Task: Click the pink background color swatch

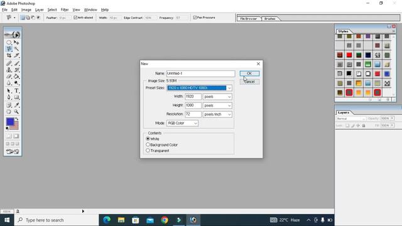Action: point(15,127)
